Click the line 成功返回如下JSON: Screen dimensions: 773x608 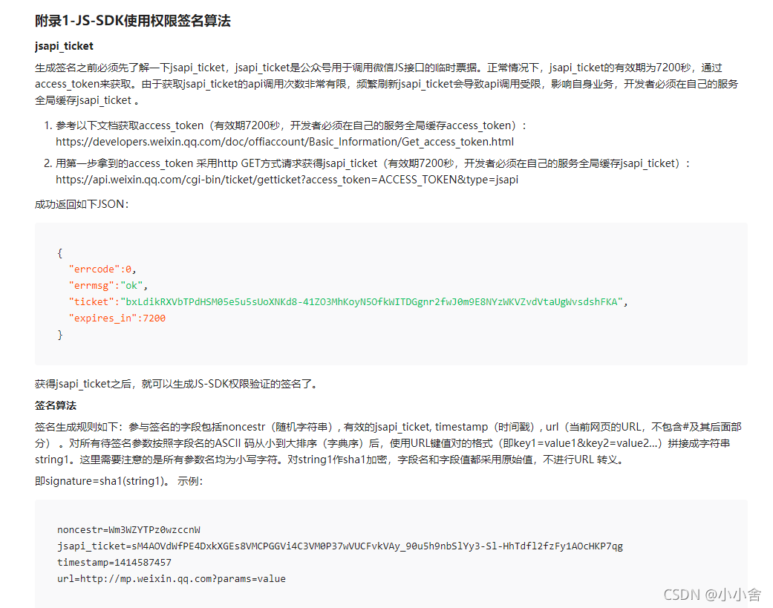[x=82, y=204]
